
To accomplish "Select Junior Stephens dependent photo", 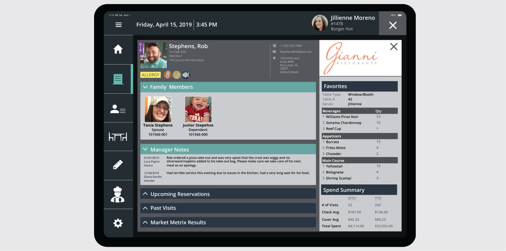I will [198, 109].
